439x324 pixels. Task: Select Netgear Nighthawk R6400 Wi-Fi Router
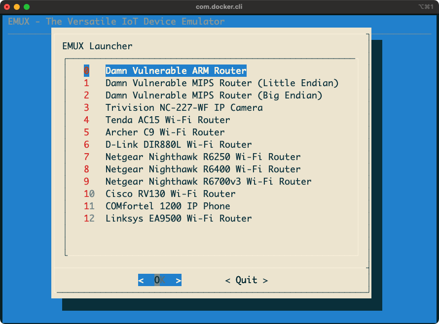click(203, 169)
